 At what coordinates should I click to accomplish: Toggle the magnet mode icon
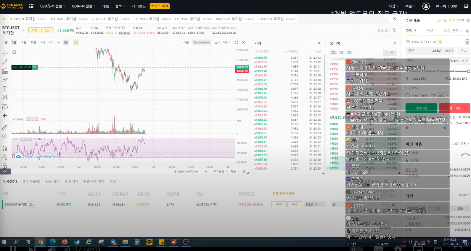coord(5,148)
